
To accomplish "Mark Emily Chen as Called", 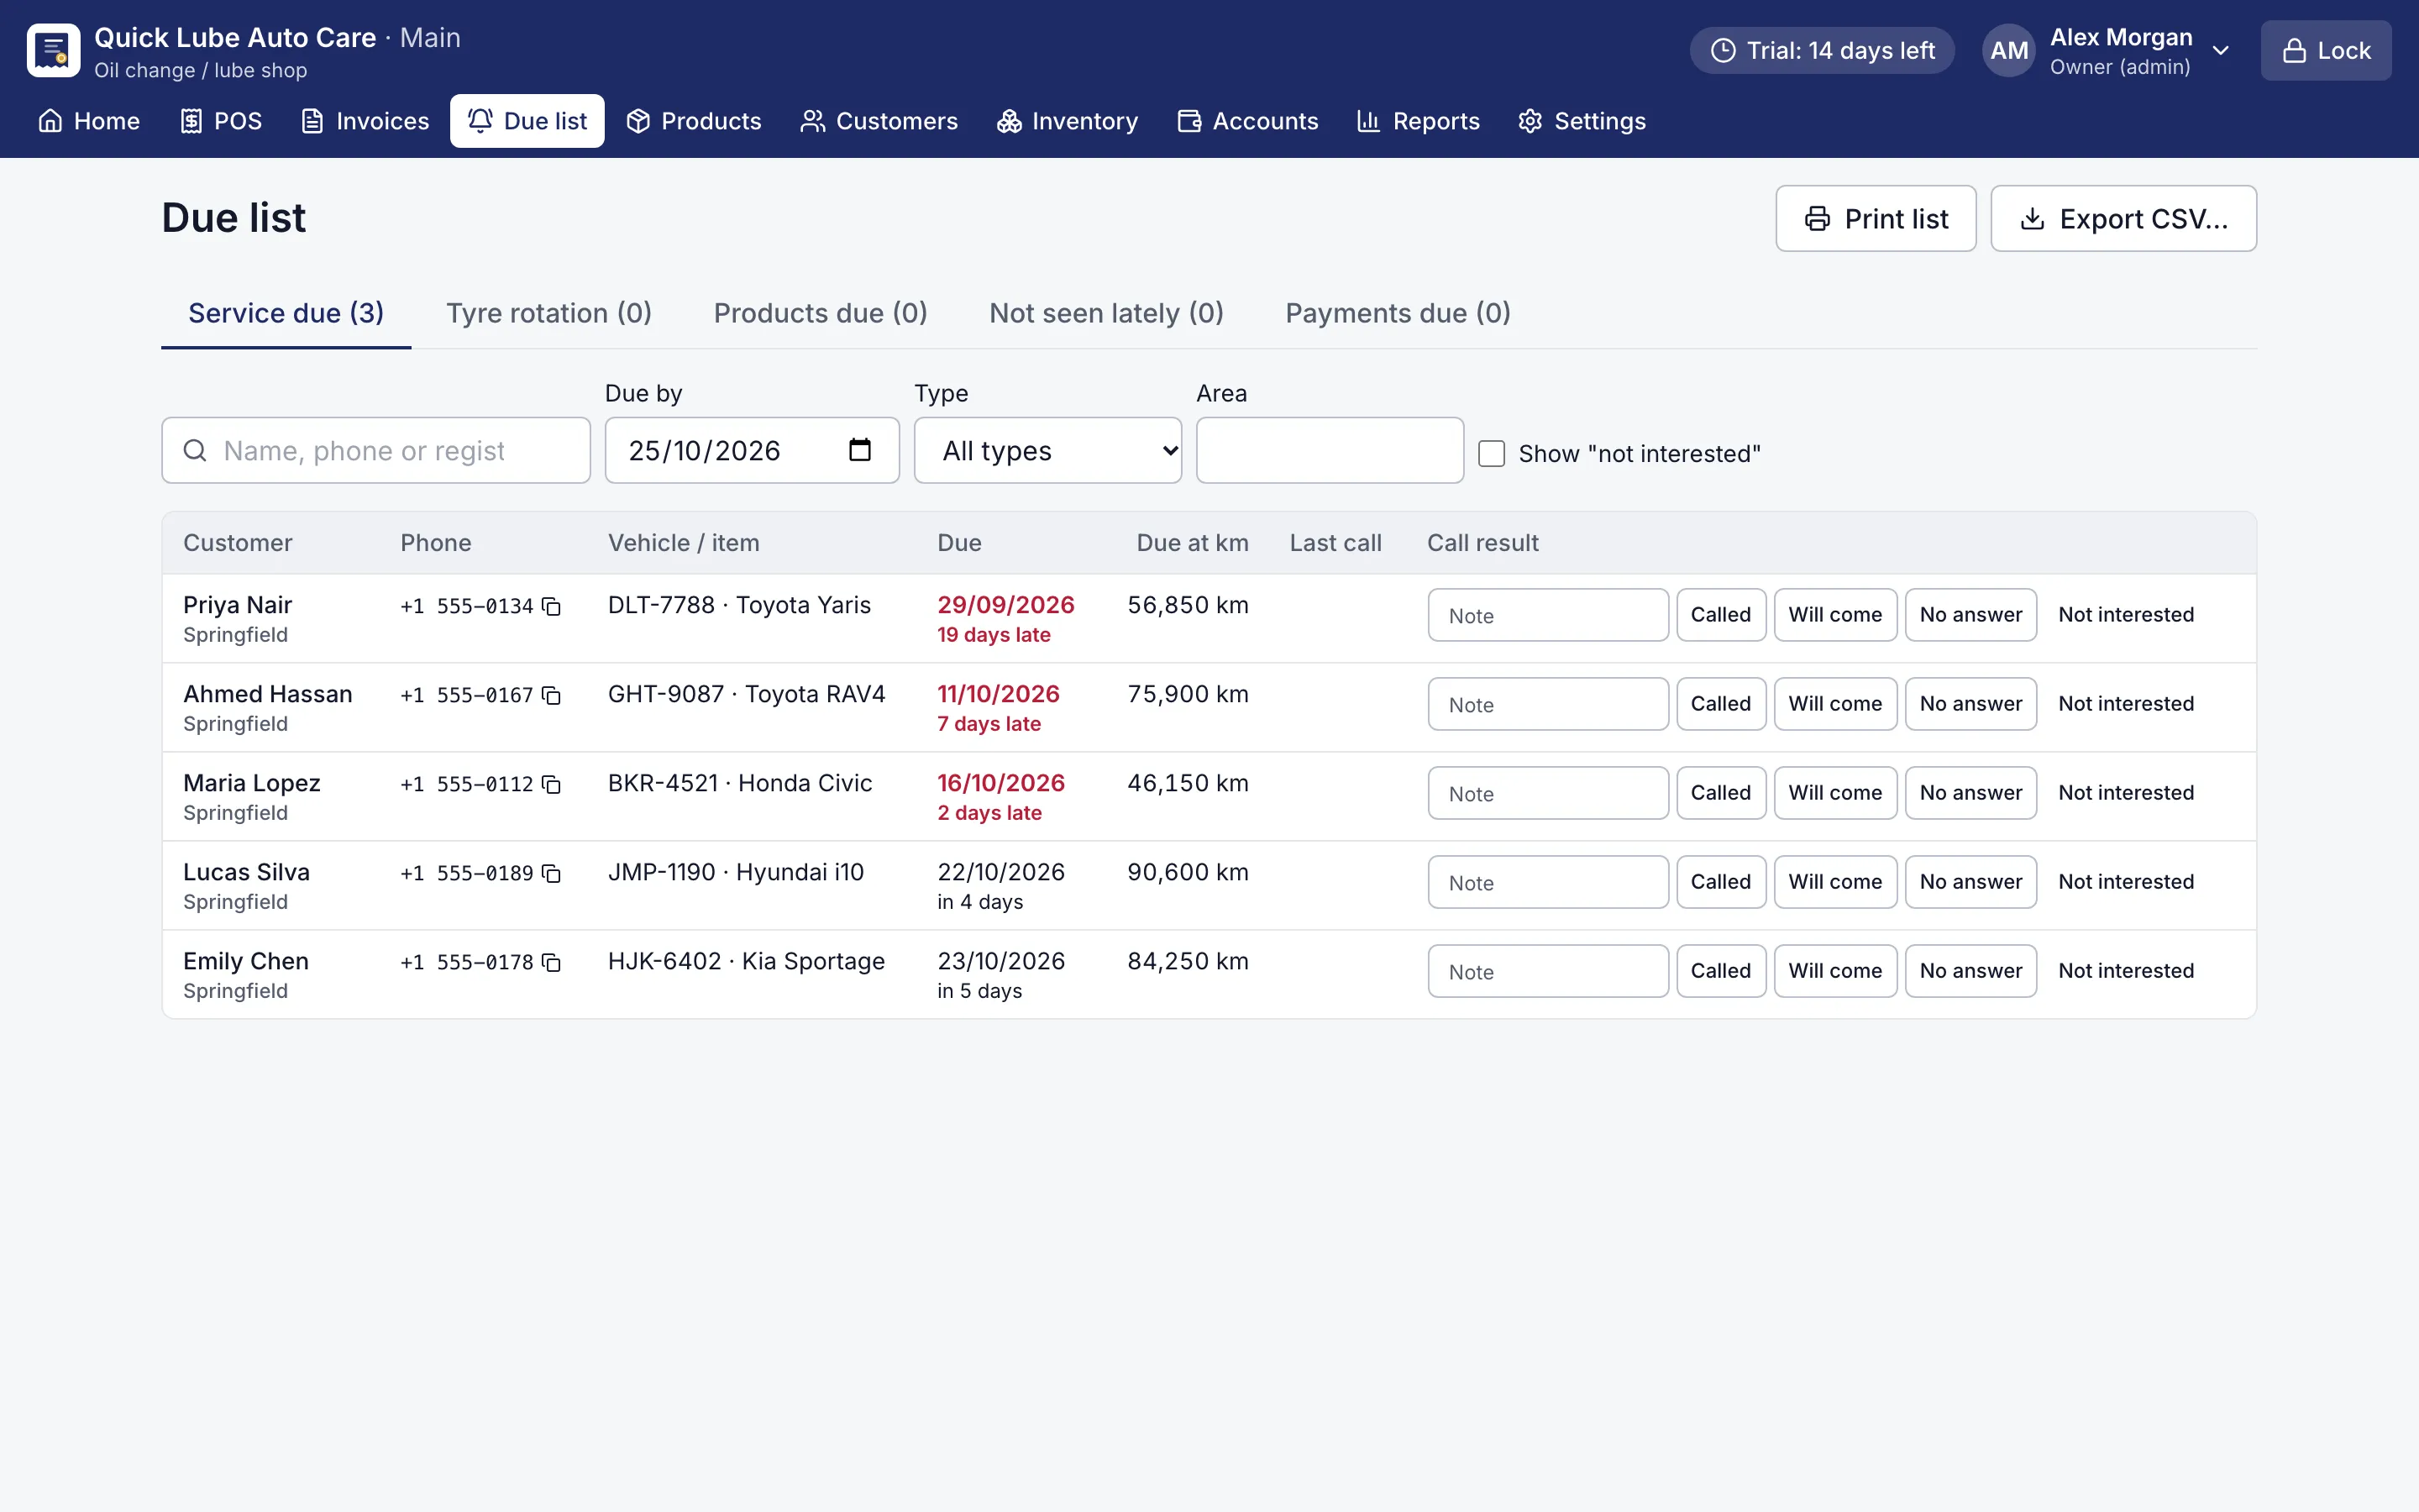I will [x=1720, y=970].
